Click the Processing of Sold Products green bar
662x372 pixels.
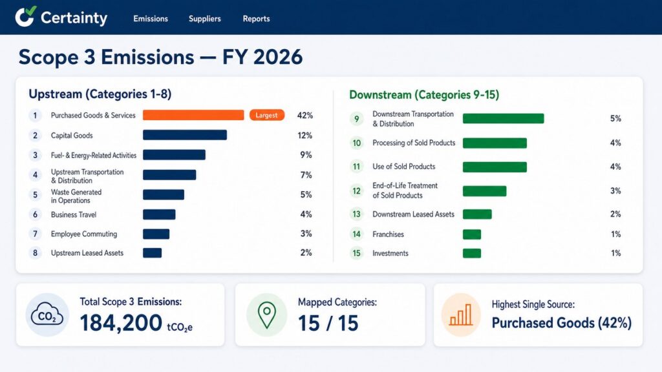pos(495,143)
